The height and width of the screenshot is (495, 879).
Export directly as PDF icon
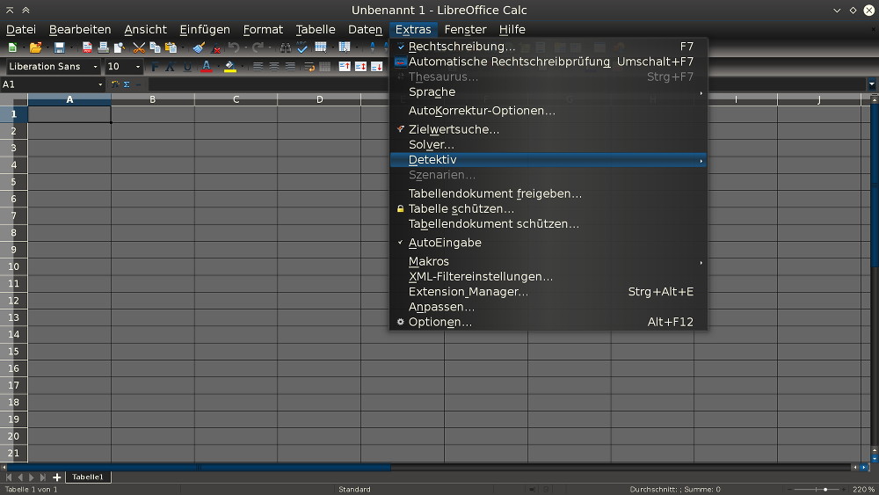[87, 47]
